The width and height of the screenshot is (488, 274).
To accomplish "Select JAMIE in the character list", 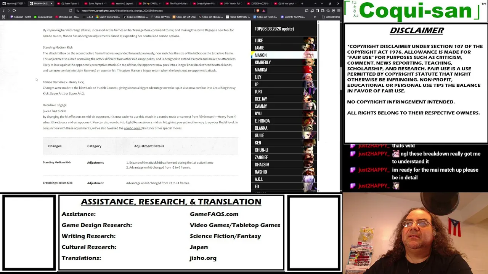I will 284,48.
